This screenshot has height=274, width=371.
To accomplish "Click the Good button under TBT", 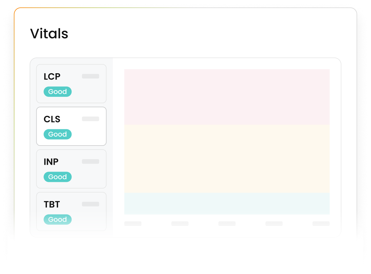I will point(57,219).
